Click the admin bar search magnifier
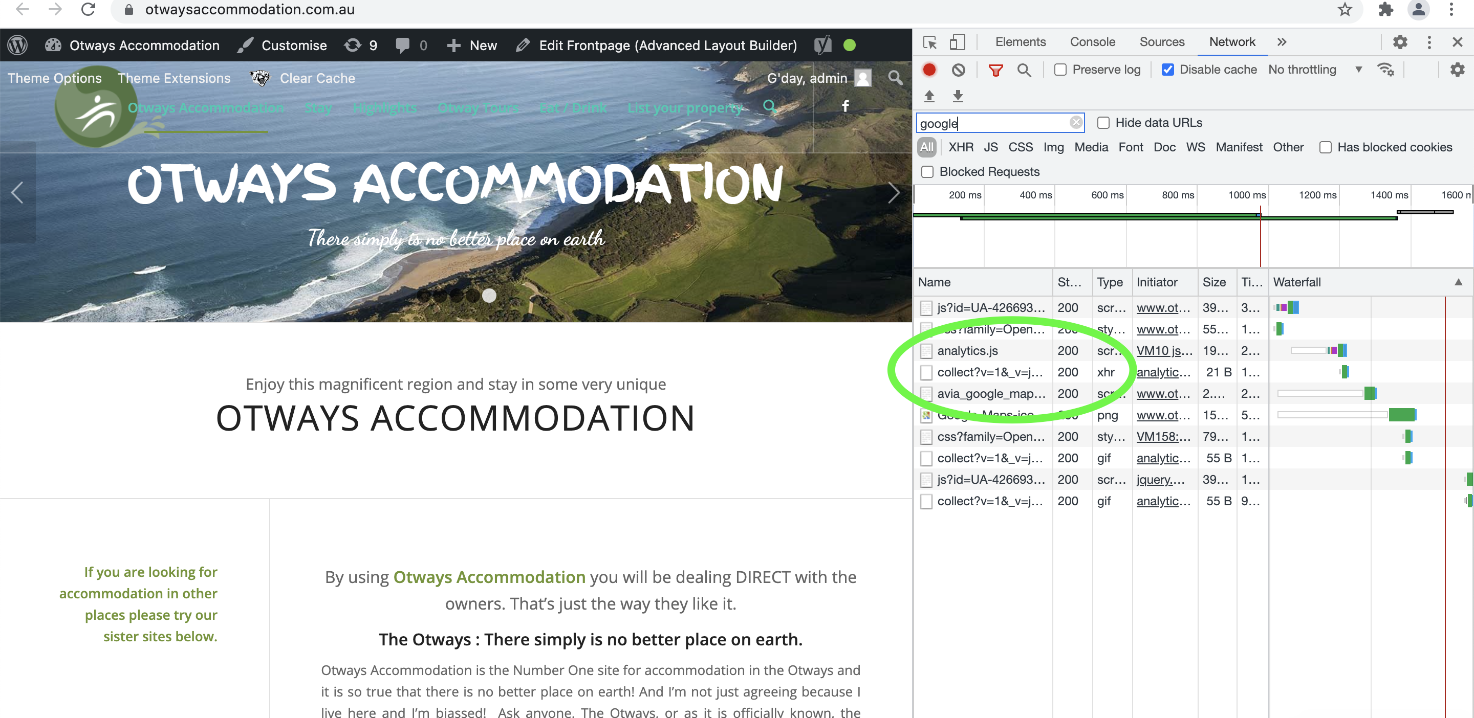The height and width of the screenshot is (718, 1474). point(896,78)
